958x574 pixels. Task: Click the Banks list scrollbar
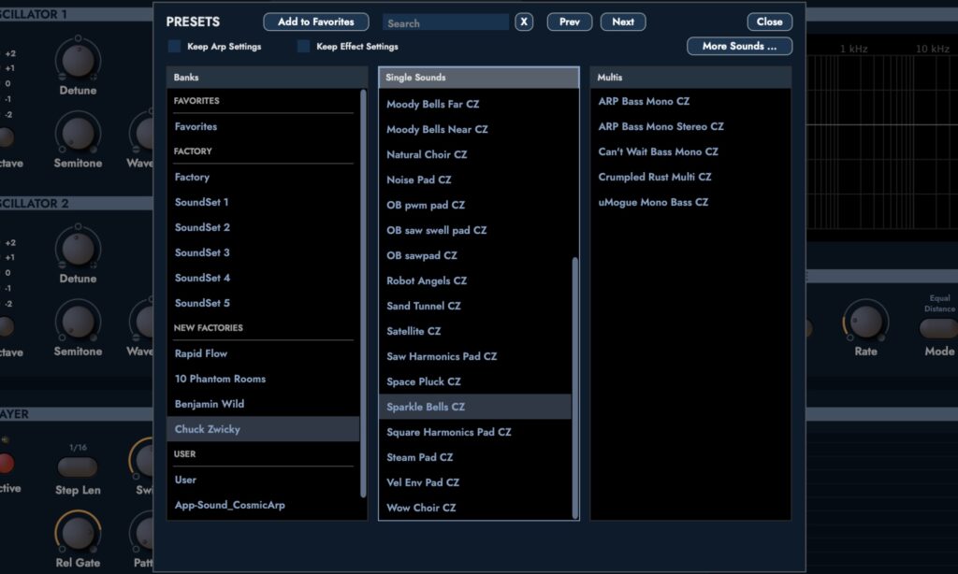tap(363, 294)
